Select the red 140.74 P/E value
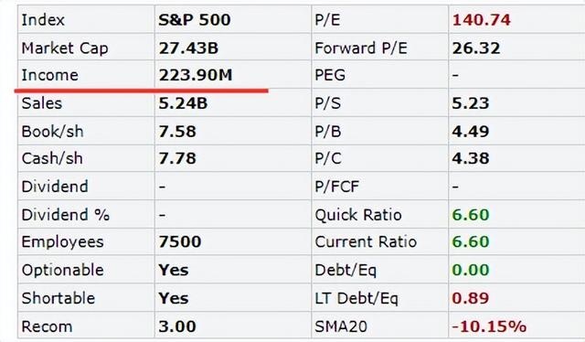The width and height of the screenshot is (585, 342). click(x=482, y=19)
